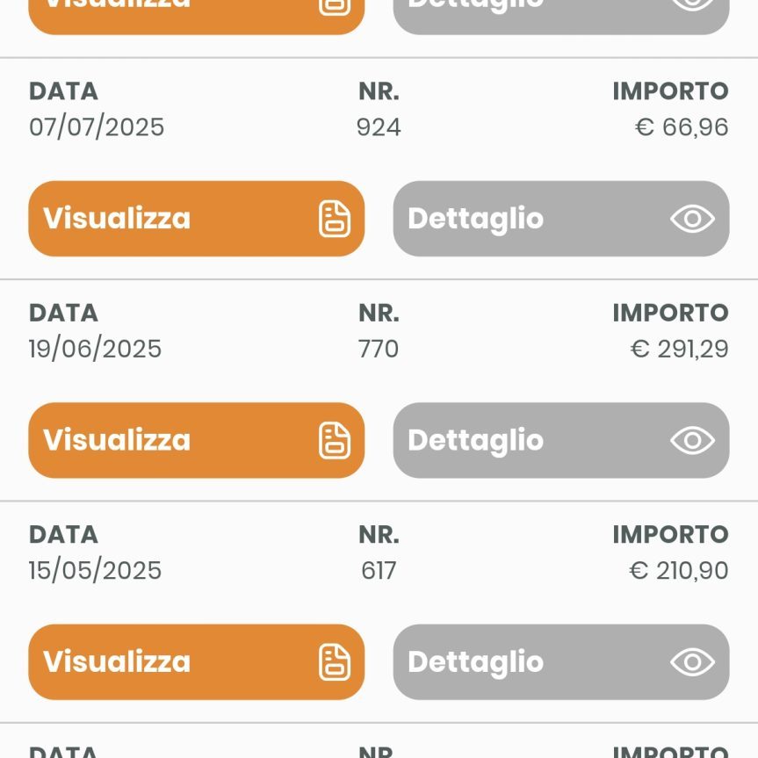This screenshot has height=758, width=758.
Task: Tap invoice number 770
Action: [379, 349]
